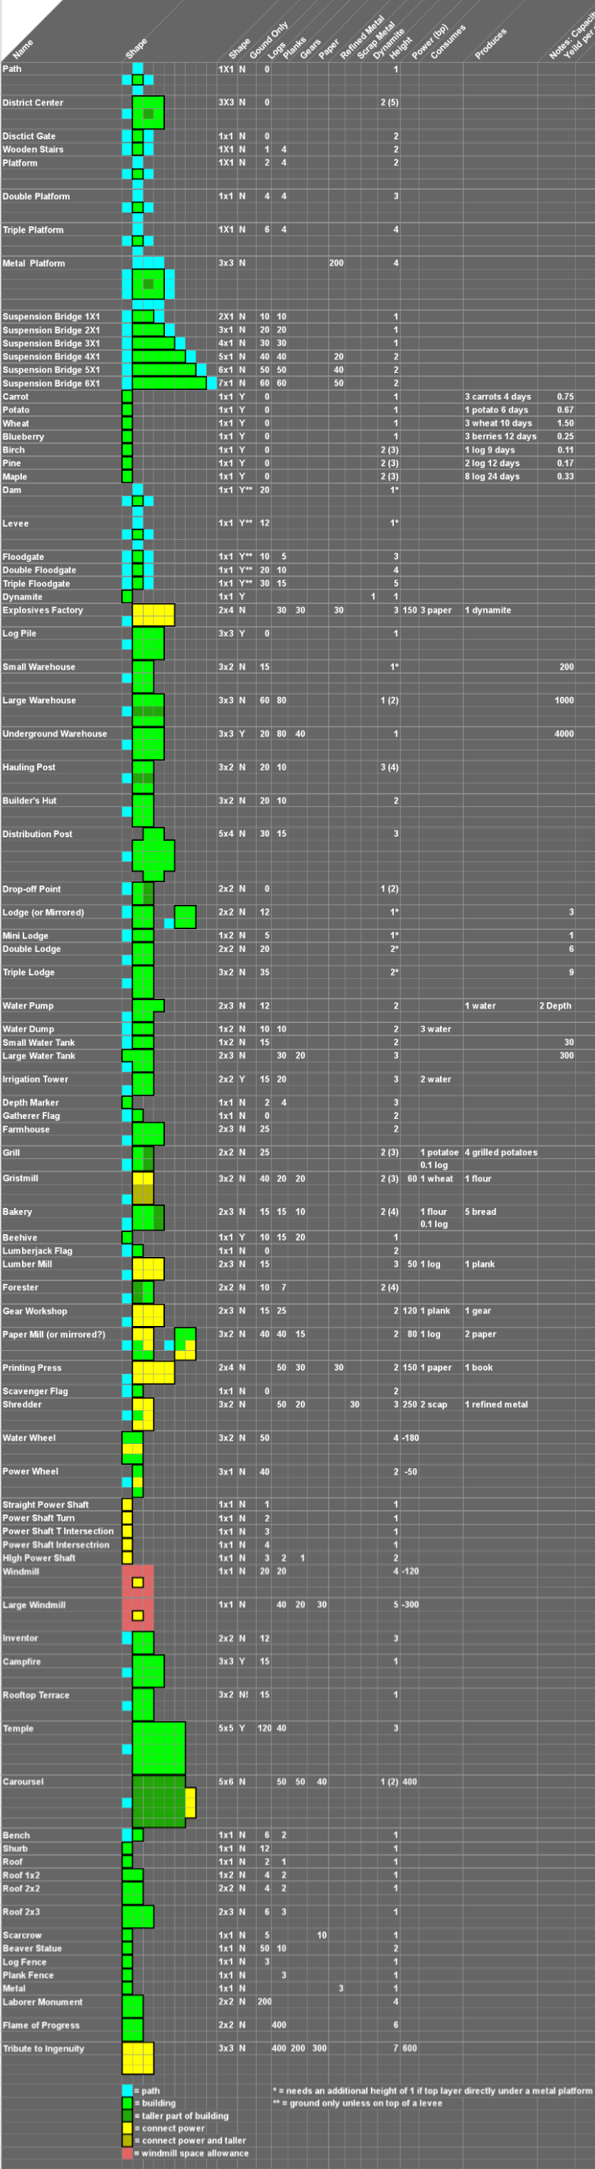Select the Produces column header
The width and height of the screenshot is (595, 2169).
[x=490, y=44]
